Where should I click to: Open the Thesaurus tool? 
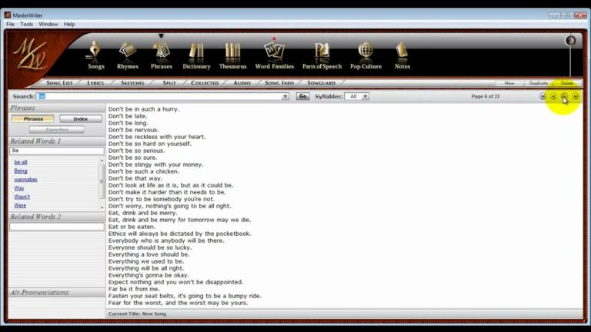[x=232, y=55]
